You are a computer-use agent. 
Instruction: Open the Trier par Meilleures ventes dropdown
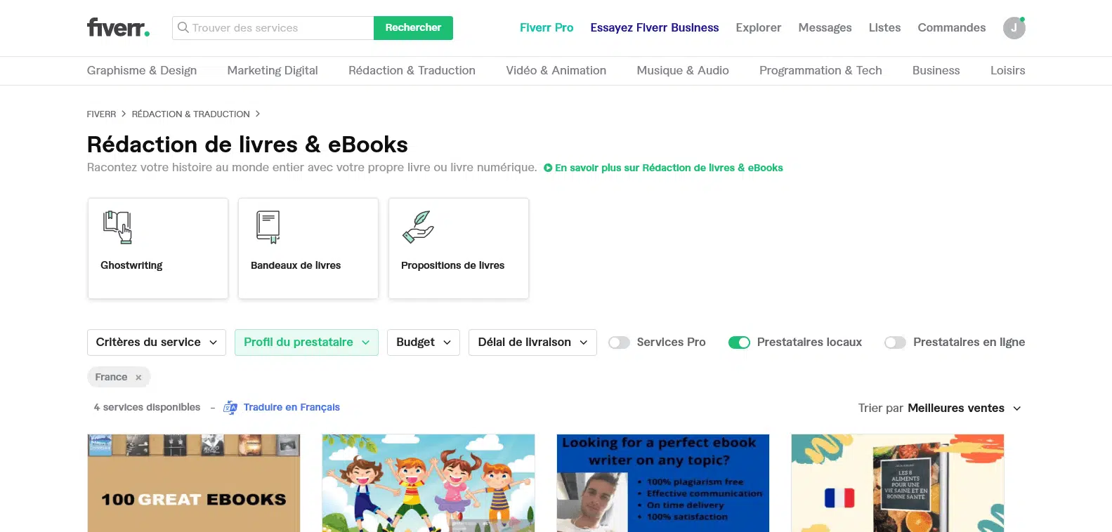(x=964, y=408)
